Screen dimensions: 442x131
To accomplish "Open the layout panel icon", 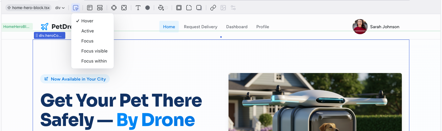I will click(x=90, y=8).
